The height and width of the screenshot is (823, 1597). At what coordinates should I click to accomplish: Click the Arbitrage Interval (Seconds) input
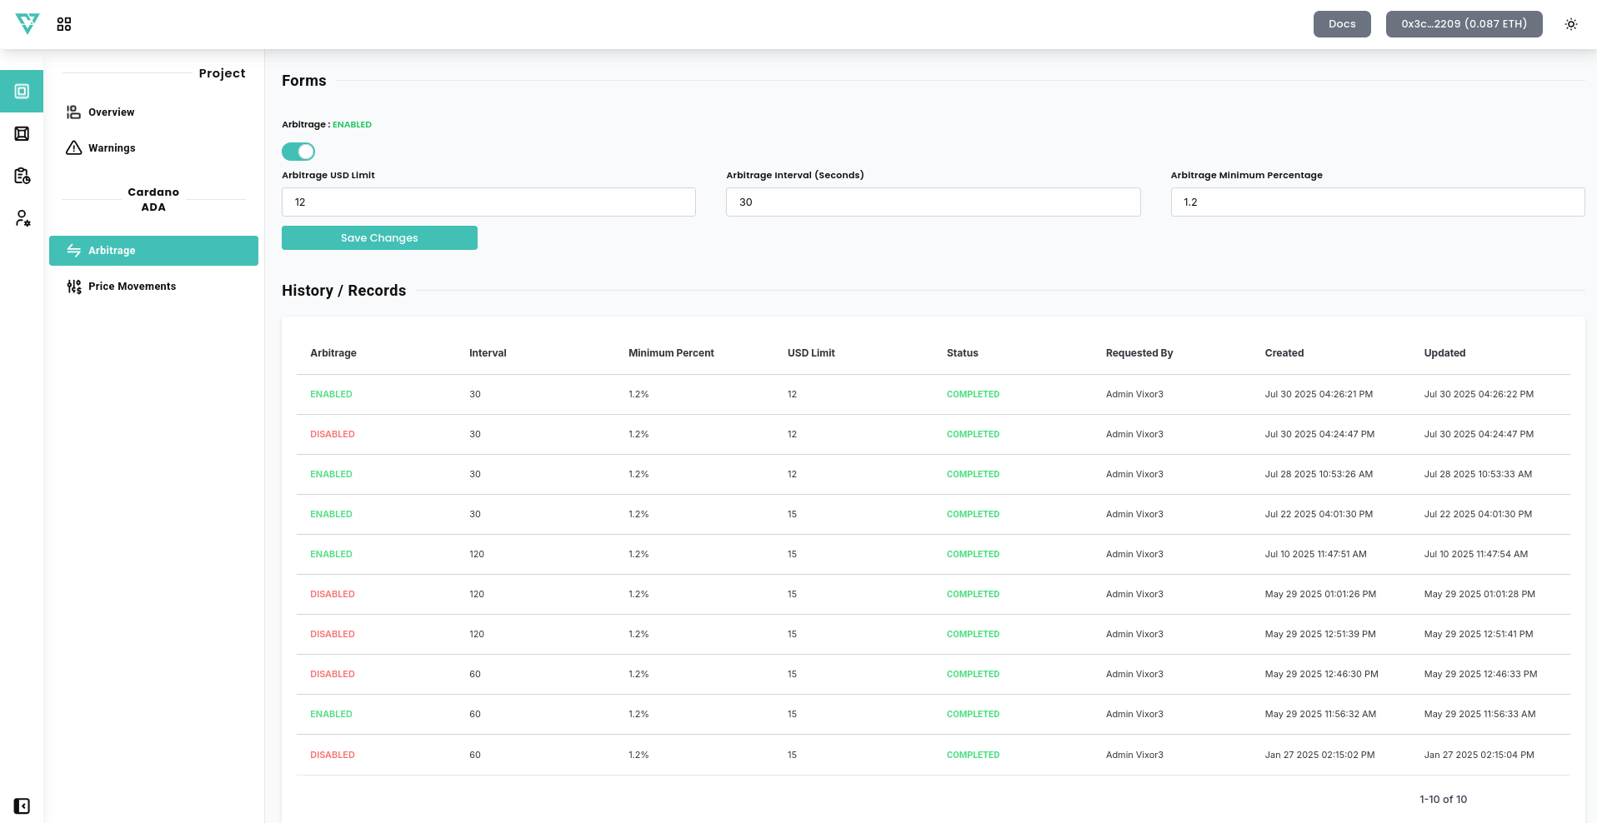933,202
